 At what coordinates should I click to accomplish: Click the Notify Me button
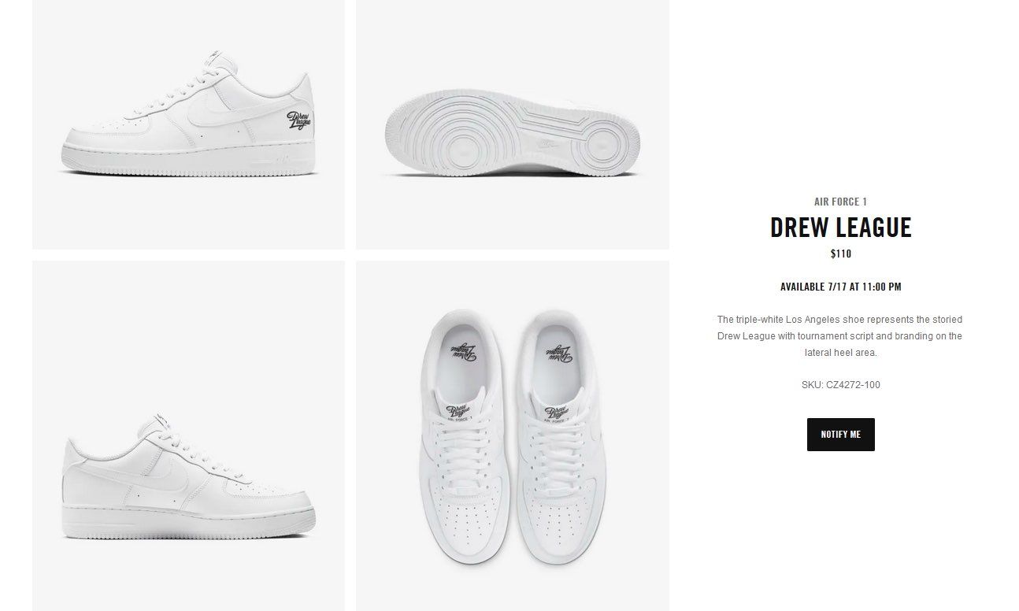click(840, 435)
